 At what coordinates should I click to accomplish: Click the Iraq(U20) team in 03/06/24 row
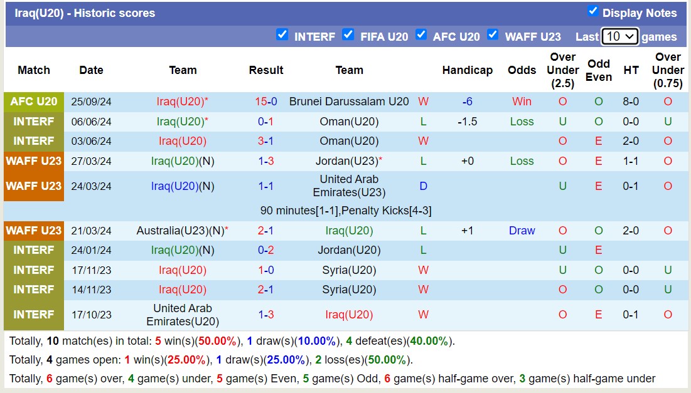pos(182,141)
